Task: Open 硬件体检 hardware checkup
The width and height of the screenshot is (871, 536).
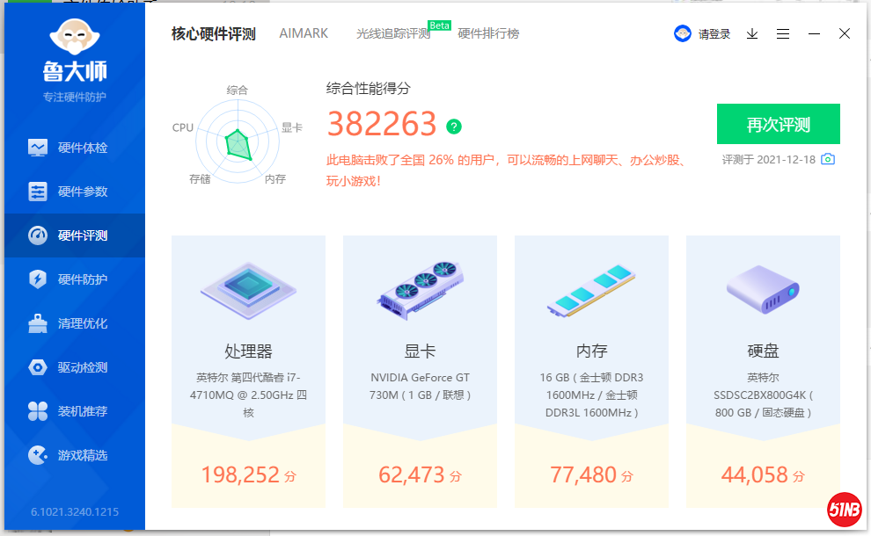Action: 75,148
